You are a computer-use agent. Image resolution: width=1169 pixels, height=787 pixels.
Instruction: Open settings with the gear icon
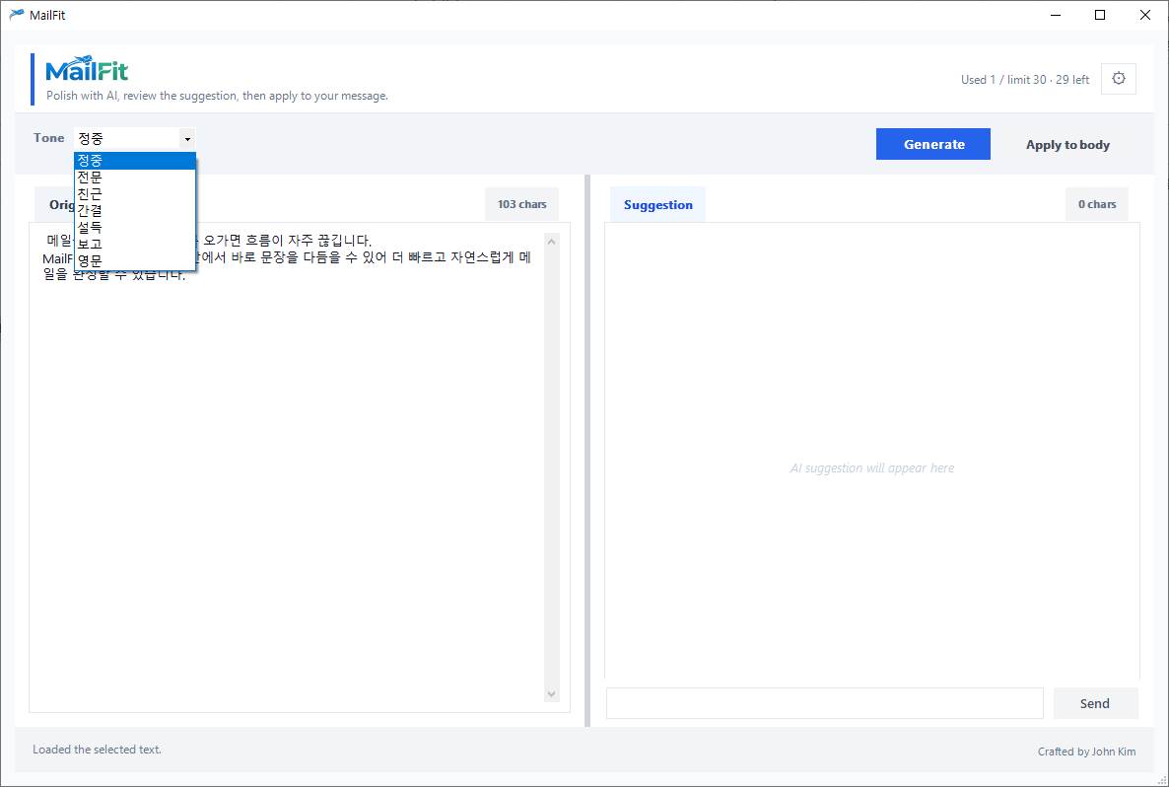[x=1119, y=79]
